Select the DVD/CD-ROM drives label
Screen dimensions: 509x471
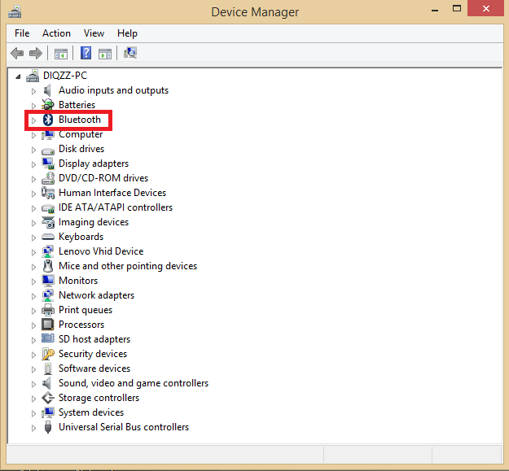(103, 178)
